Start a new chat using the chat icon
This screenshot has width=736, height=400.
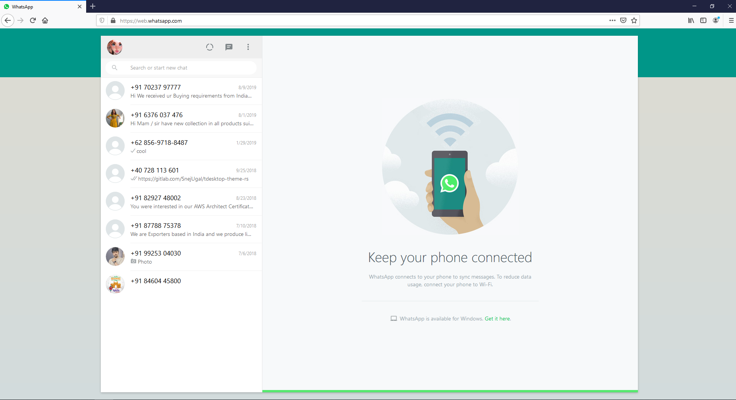(x=229, y=47)
